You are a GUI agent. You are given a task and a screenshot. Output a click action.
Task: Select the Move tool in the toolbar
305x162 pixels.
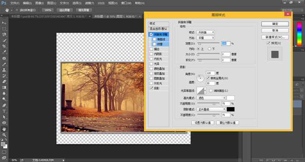tap(4, 23)
